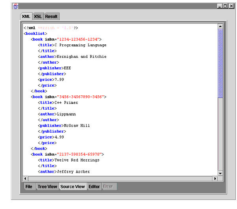Click the horizontal scrollbar track
The width and height of the screenshot is (237, 209).
click(x=118, y=179)
